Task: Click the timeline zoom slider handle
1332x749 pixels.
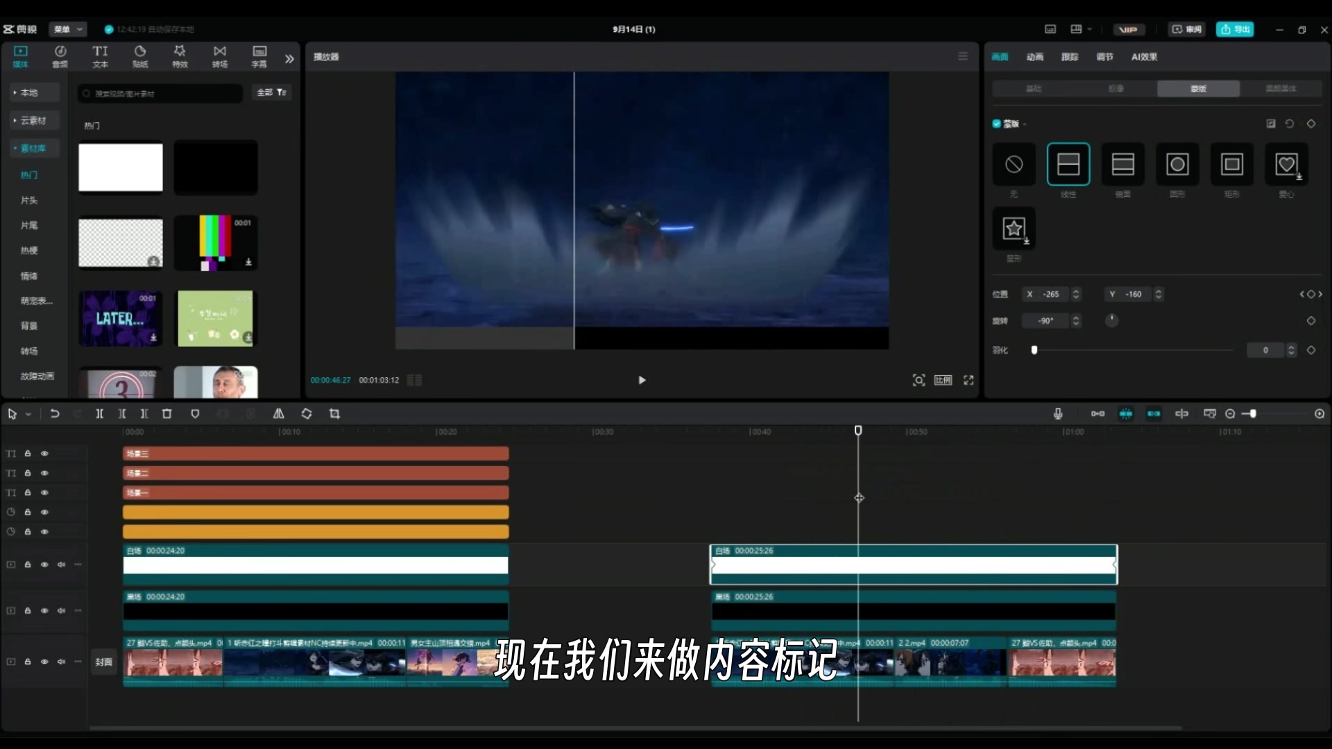Action: pyautogui.click(x=1253, y=414)
